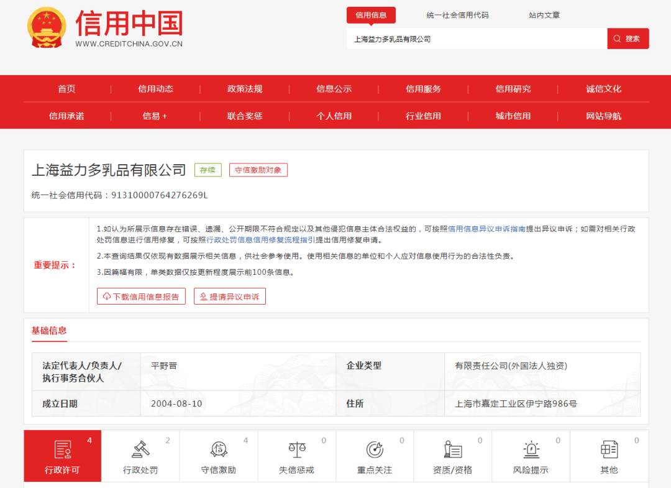The width and height of the screenshot is (671, 488).
Task: Click the 其他 document icon
Action: pos(609,449)
